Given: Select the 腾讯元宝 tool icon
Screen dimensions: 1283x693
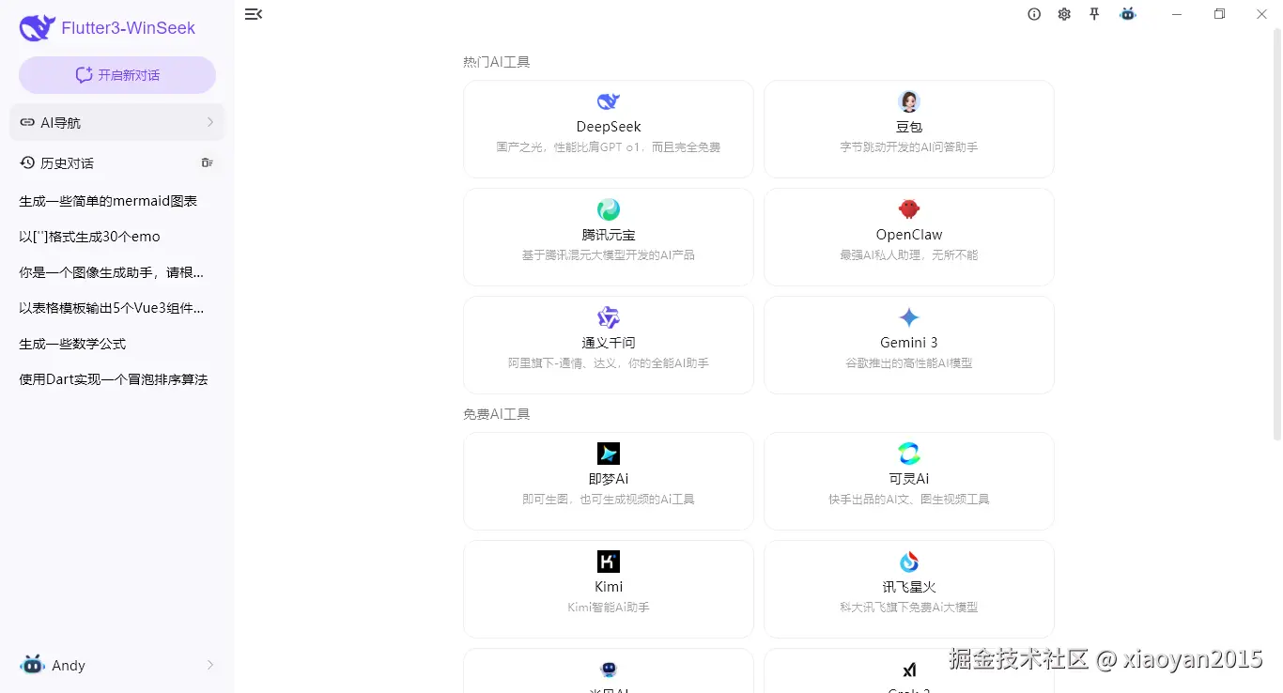Looking at the screenshot, I should coord(608,208).
